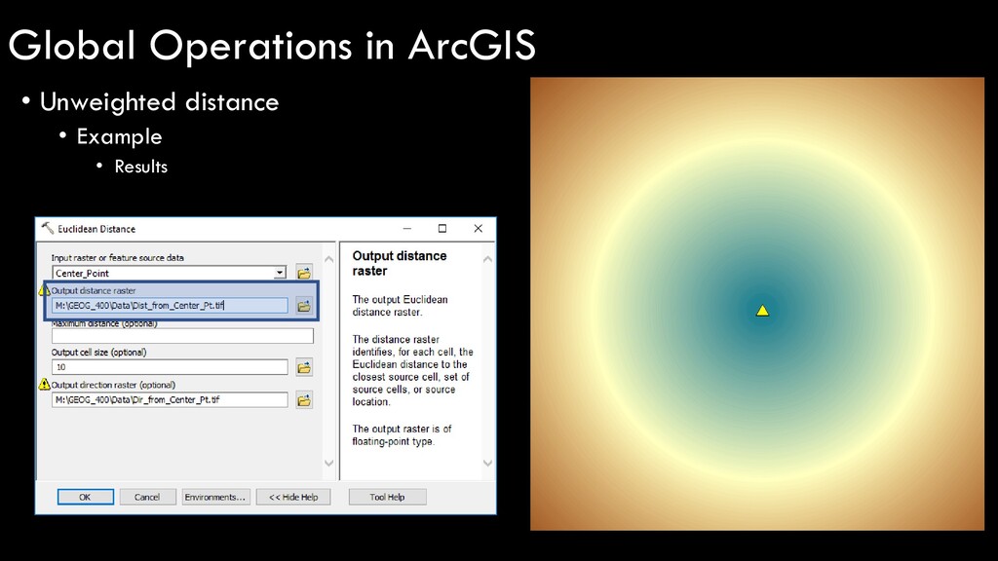The height and width of the screenshot is (561, 998).
Task: Click warning icon beside Output direction raster
Action: pos(44,384)
